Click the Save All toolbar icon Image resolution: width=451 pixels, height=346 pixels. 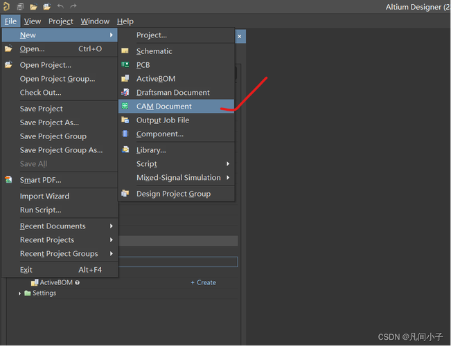tap(20, 6)
